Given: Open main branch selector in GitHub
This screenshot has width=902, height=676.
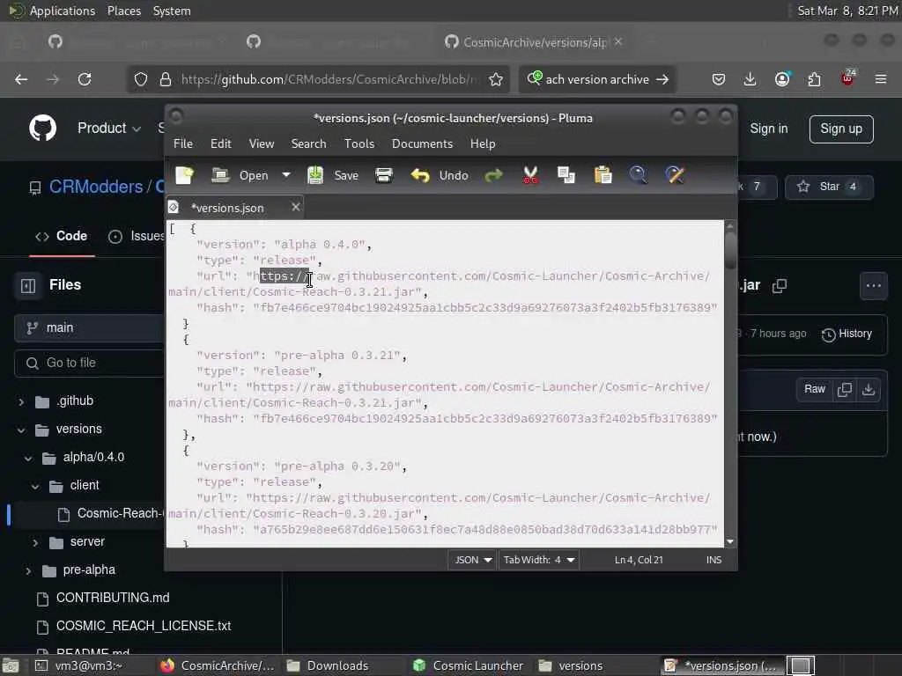Looking at the screenshot, I should (x=89, y=327).
